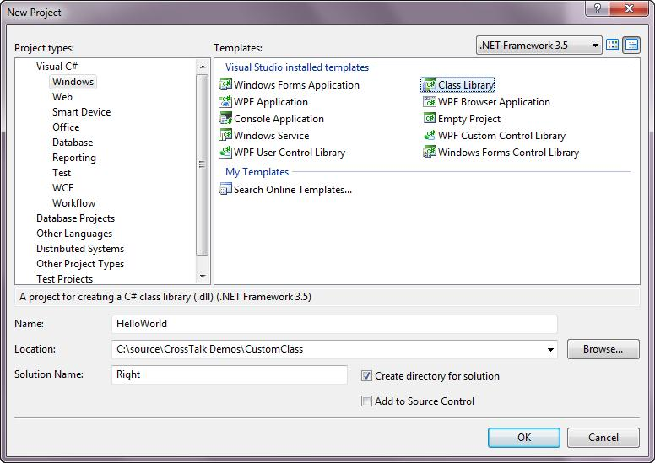Image resolution: width=655 pixels, height=463 pixels.
Task: Open the Location path dropdown arrow
Action: tap(550, 349)
